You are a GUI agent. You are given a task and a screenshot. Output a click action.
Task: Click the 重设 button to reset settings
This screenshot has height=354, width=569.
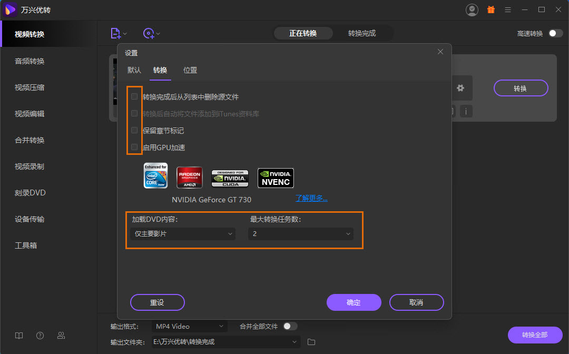(x=157, y=302)
